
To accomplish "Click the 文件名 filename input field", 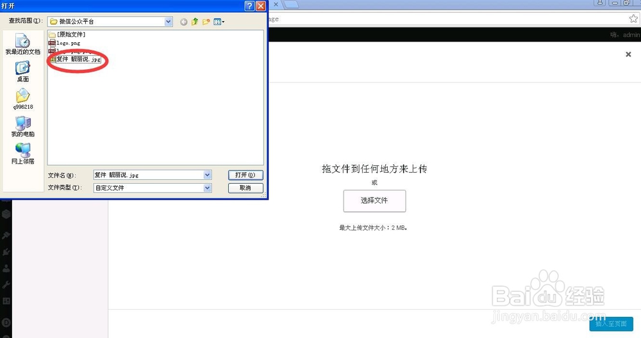I will (149, 175).
